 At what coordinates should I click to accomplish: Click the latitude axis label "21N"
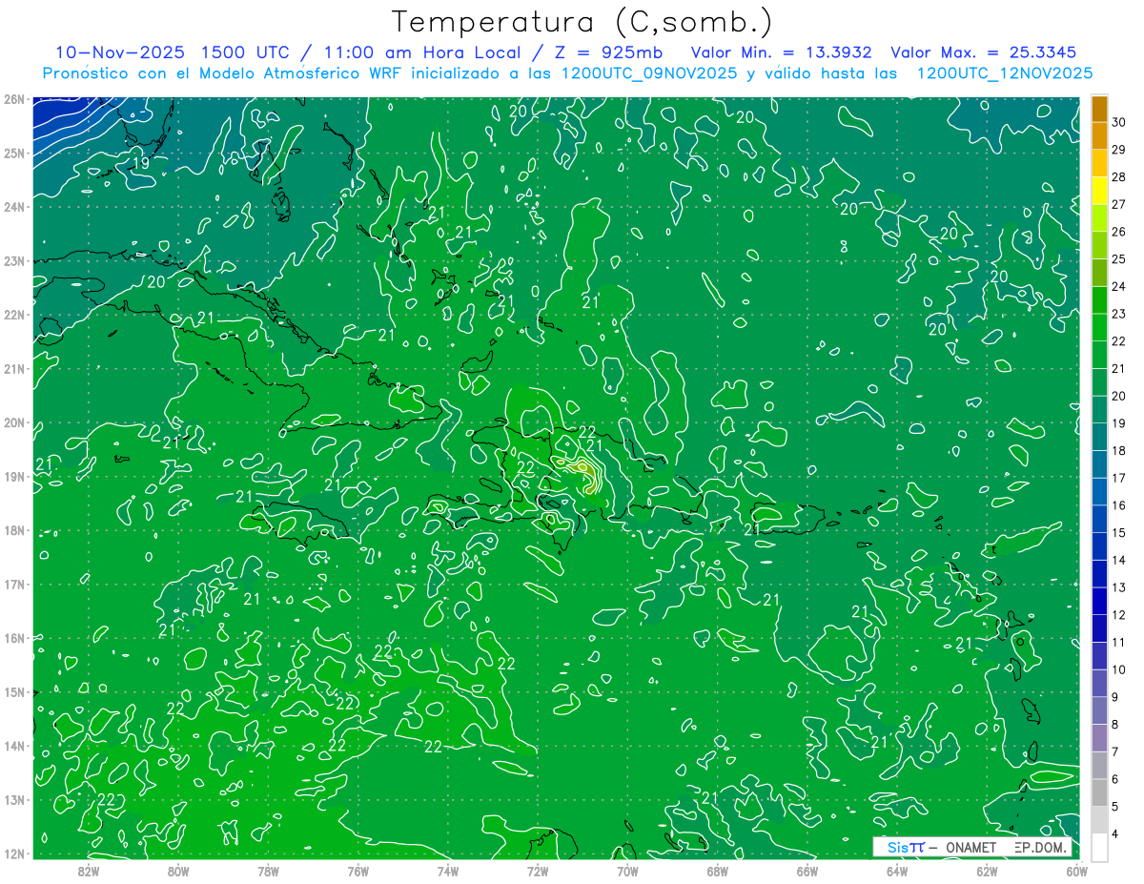point(14,368)
